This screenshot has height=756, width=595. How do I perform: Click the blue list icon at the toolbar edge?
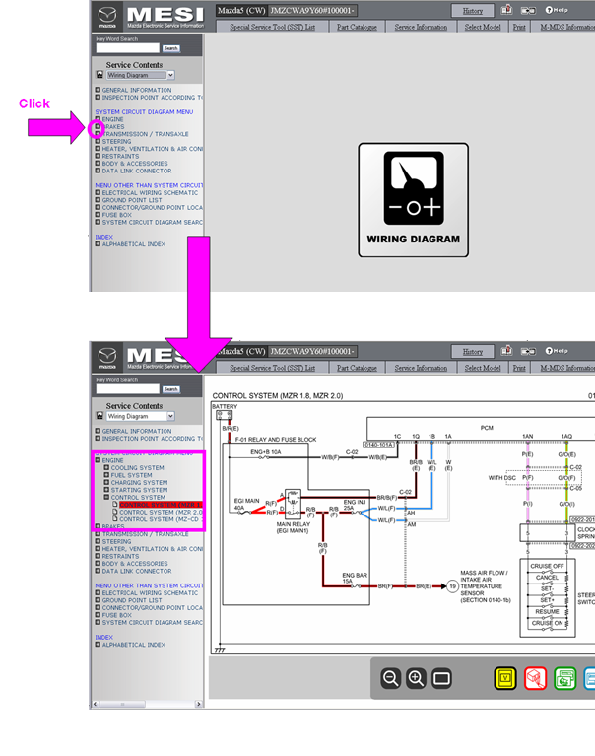(590, 678)
